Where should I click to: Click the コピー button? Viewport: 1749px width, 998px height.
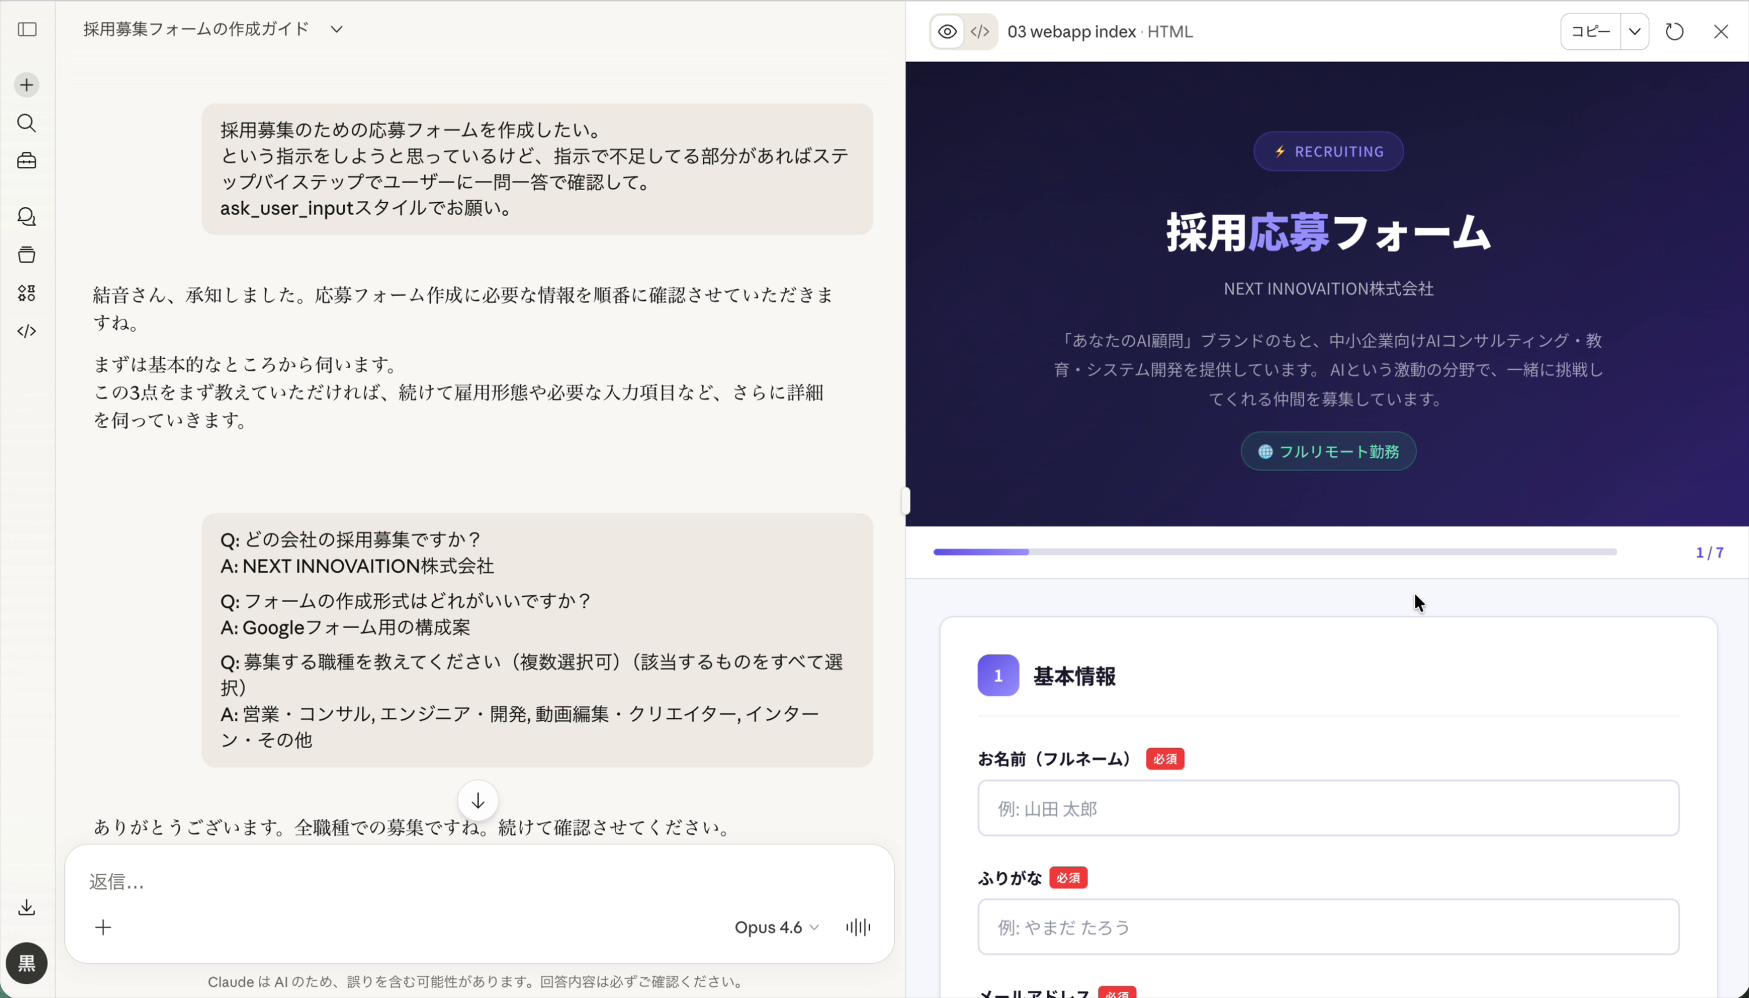coord(1590,31)
